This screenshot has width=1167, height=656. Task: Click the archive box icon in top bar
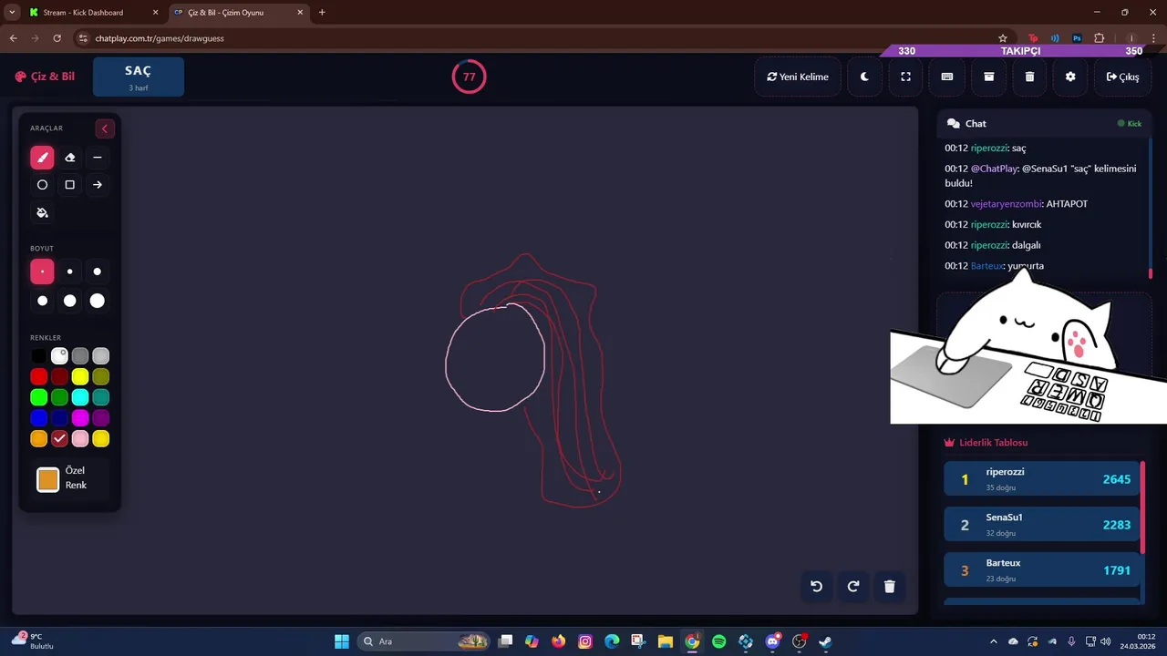click(988, 77)
